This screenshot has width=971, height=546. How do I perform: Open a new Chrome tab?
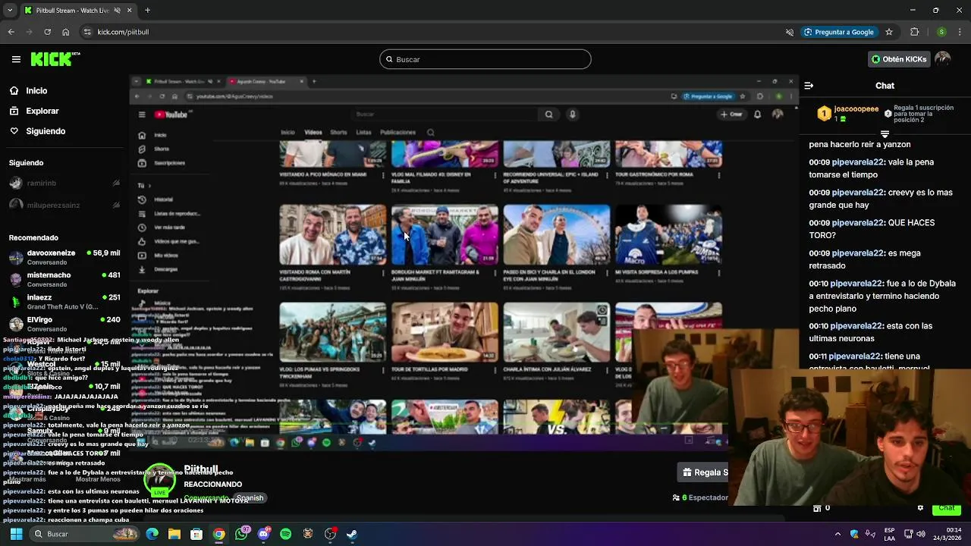click(147, 11)
